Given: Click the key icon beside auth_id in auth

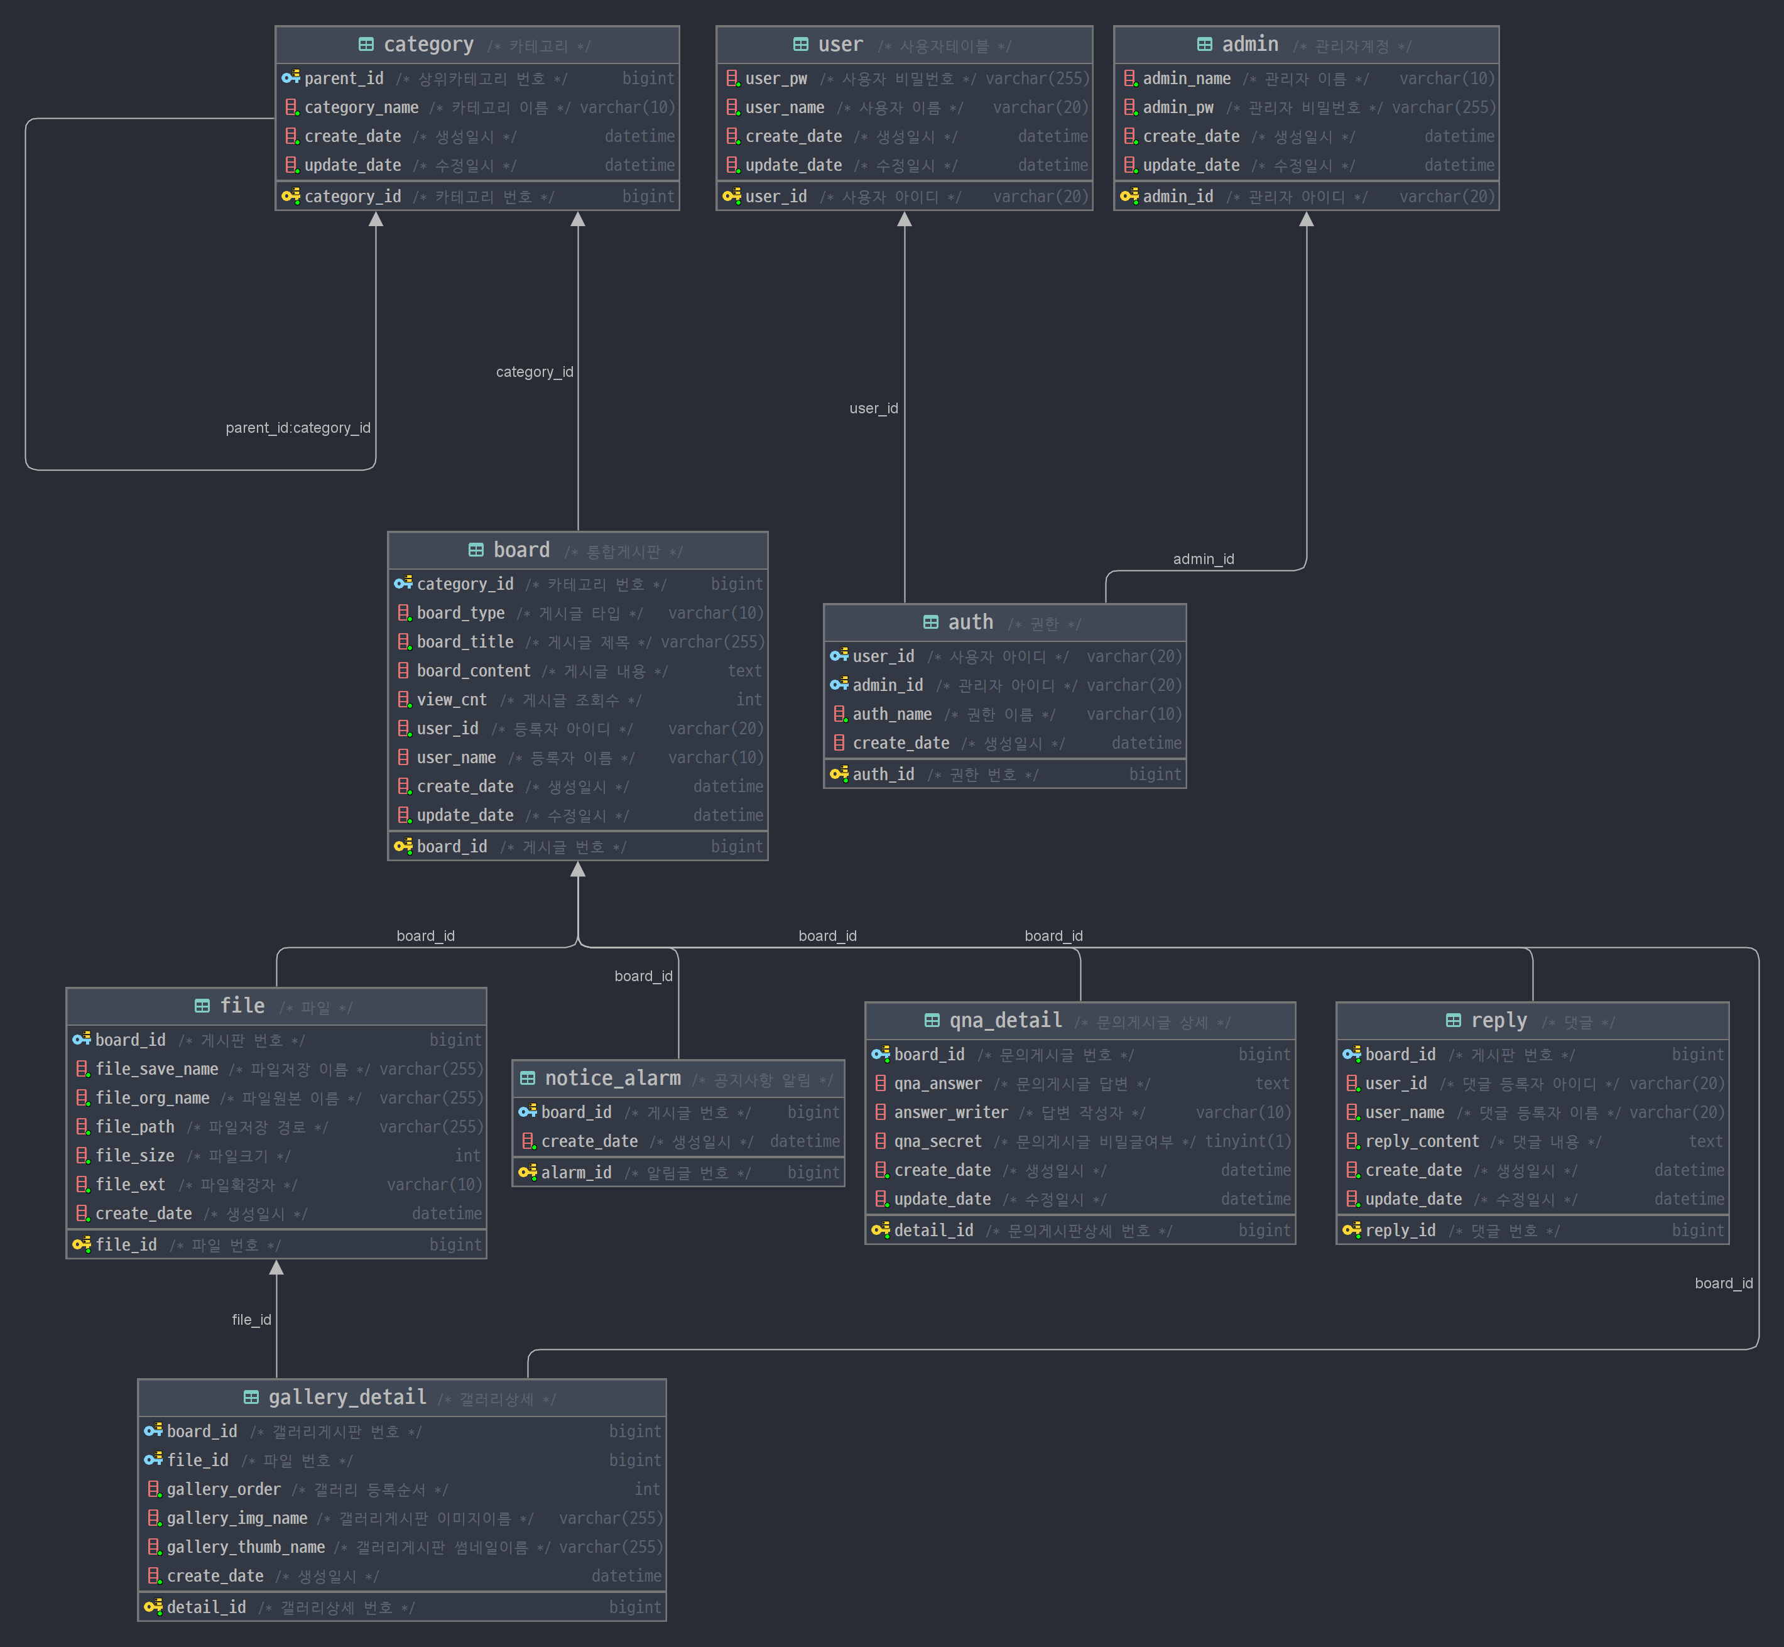Looking at the screenshot, I should click(x=839, y=774).
